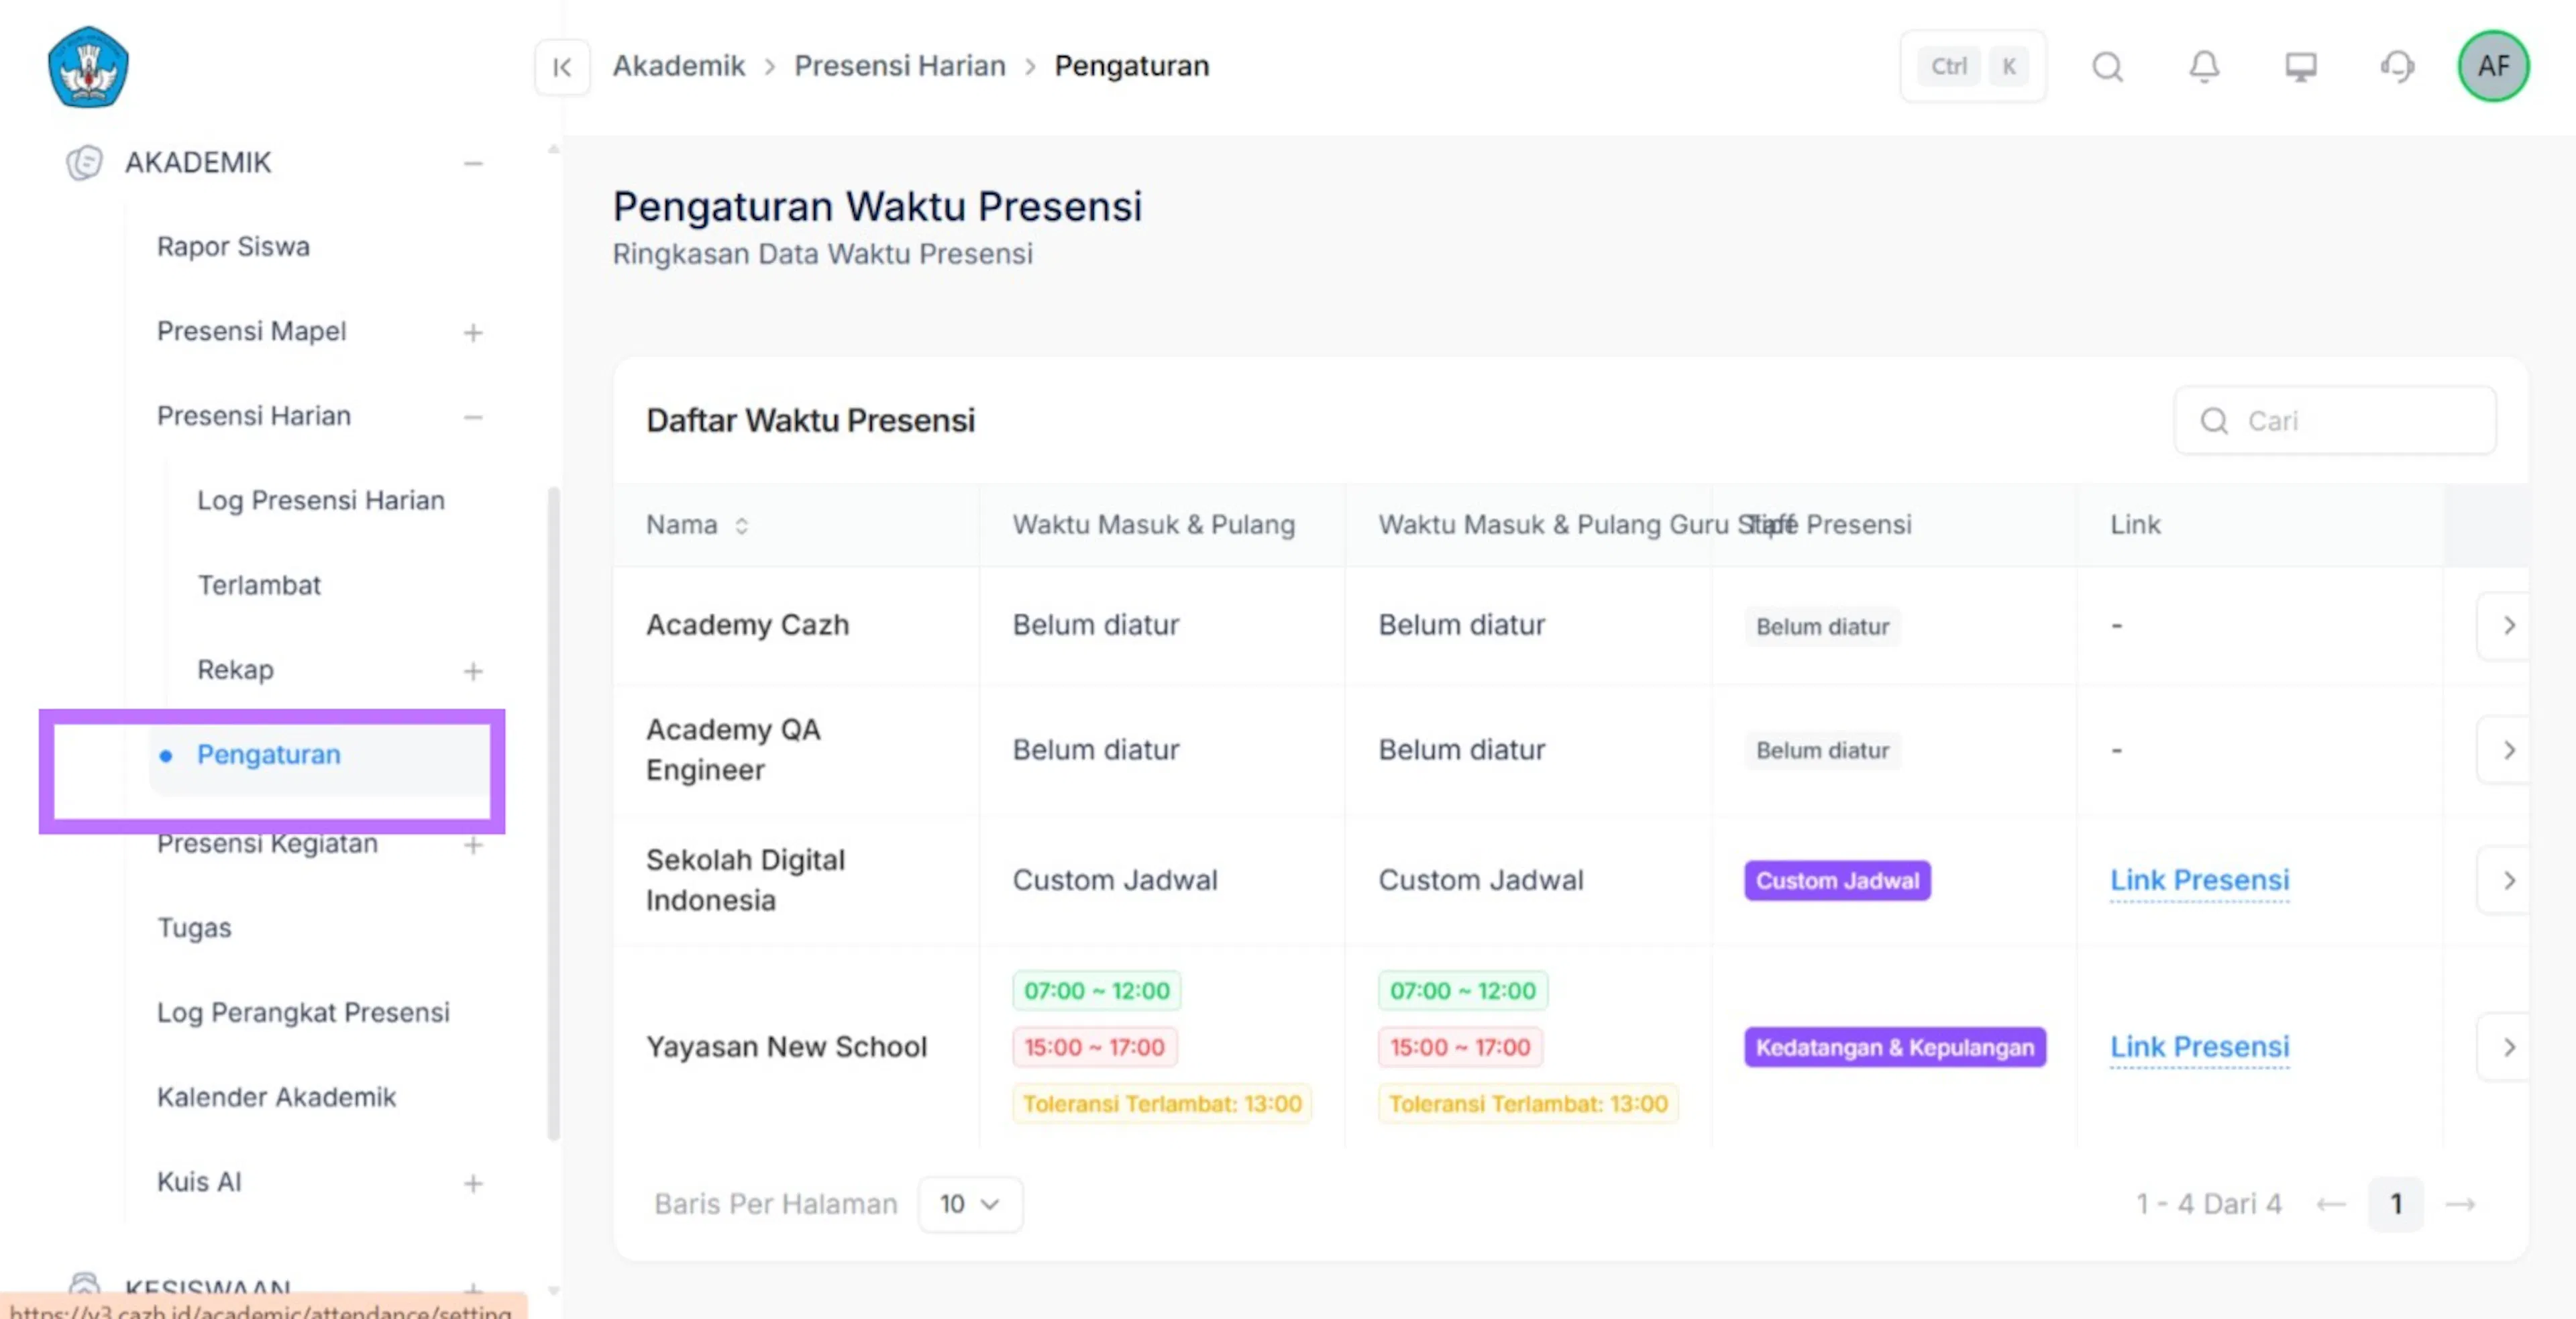The height and width of the screenshot is (1319, 2576).
Task: Open the search magnifier icon in header
Action: tap(2107, 67)
